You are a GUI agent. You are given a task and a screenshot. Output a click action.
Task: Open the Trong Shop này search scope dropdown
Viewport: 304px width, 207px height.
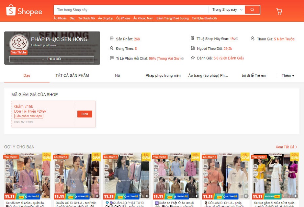click(227, 10)
